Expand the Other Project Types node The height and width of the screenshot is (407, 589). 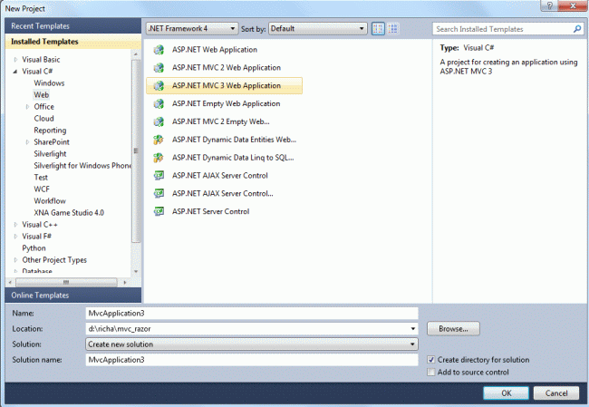click(x=15, y=260)
